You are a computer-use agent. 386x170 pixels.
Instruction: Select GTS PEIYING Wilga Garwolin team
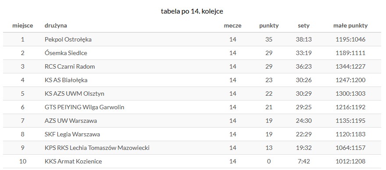(84, 107)
